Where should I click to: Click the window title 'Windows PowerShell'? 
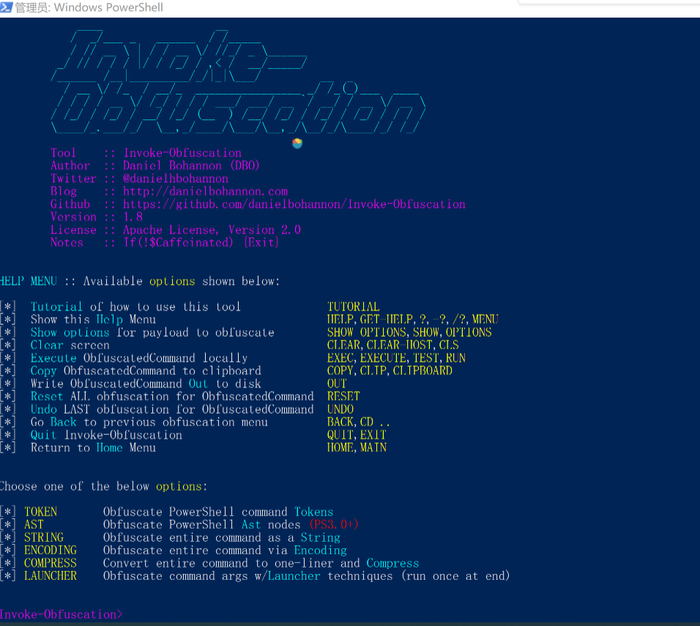pyautogui.click(x=108, y=7)
